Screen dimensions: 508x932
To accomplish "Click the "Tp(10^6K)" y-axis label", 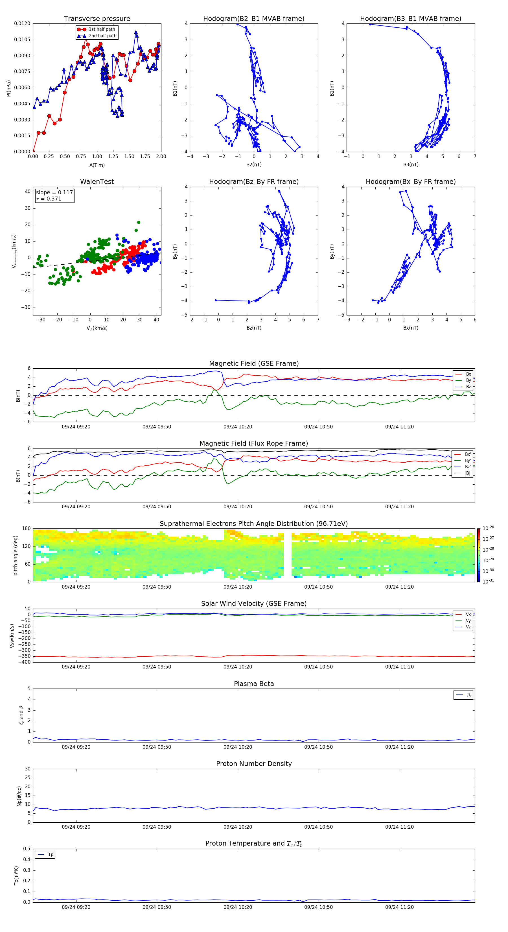I will [16, 876].
